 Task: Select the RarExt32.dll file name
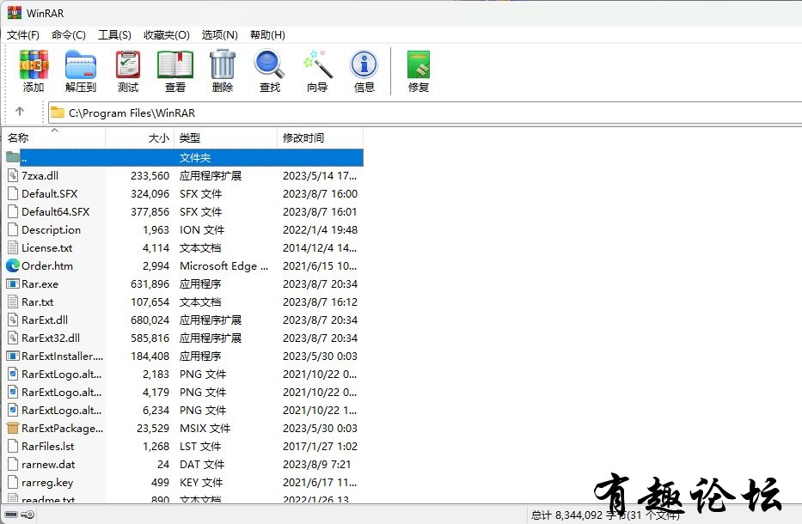click(51, 338)
